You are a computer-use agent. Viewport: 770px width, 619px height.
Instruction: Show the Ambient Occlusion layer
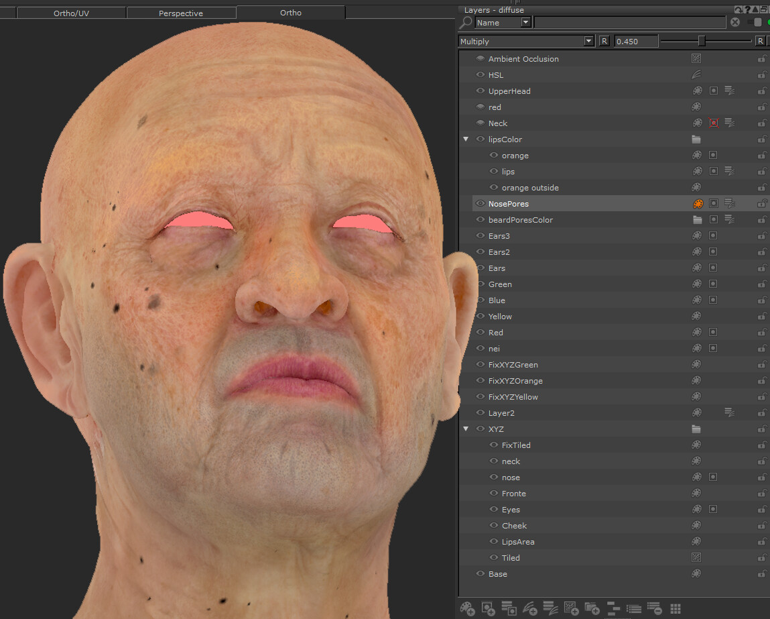(480, 59)
